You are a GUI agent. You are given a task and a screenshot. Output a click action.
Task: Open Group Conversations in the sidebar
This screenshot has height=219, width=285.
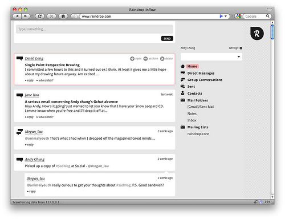coord(205,80)
